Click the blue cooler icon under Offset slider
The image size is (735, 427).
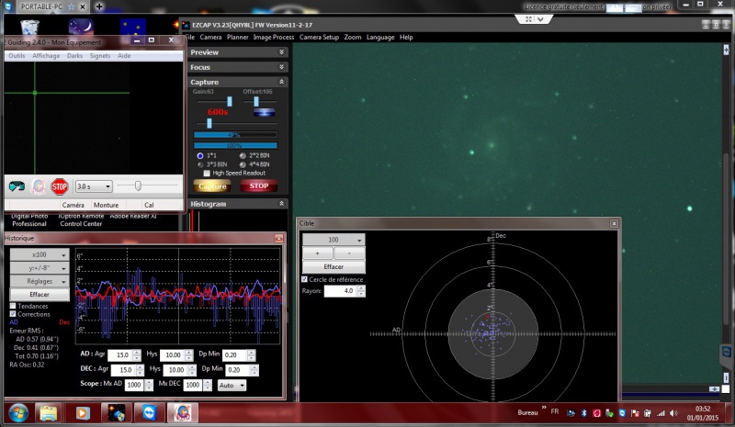click(x=265, y=113)
